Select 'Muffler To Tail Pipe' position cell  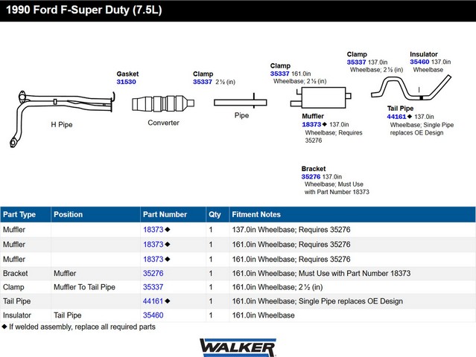(x=84, y=287)
